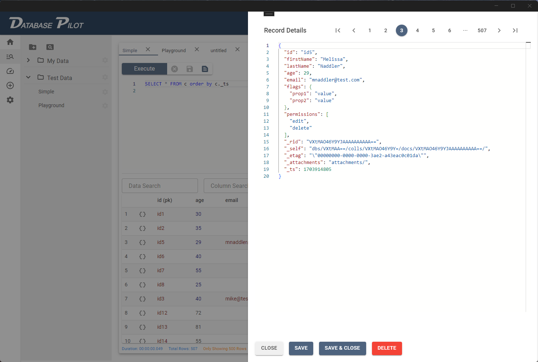Click the new folder icon

coord(33,47)
